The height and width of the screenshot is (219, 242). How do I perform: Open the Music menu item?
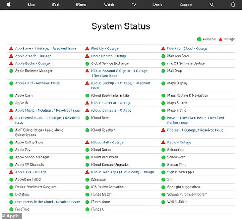click(x=157, y=5)
